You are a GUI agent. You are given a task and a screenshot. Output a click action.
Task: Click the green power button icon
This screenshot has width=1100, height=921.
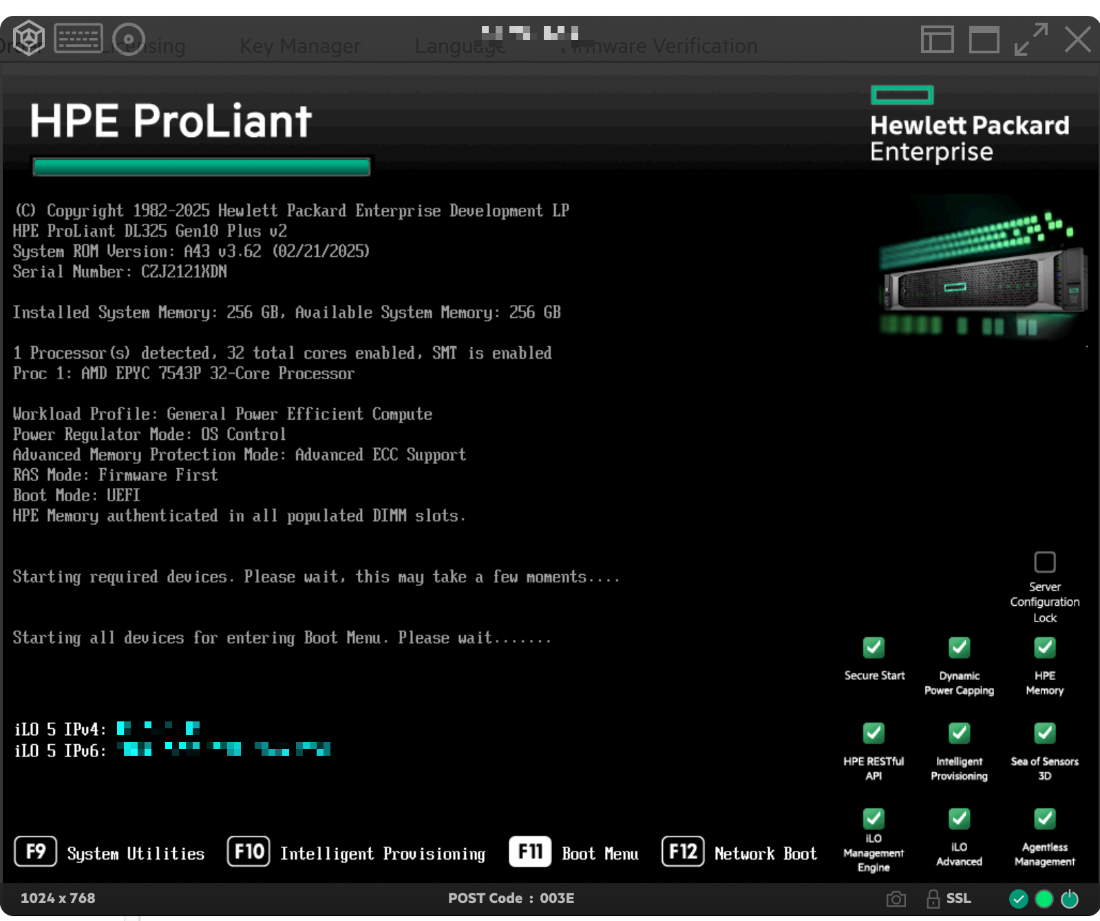pyautogui.click(x=1070, y=899)
